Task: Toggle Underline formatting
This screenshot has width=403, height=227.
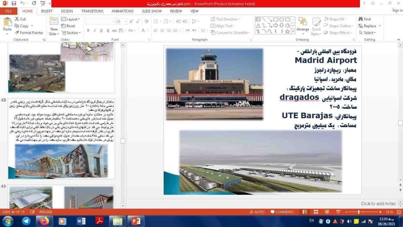Action: 101,30
